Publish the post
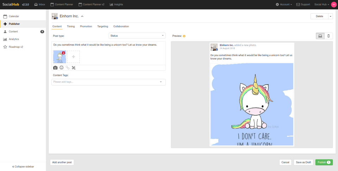338x171 pixels. (x=324, y=163)
